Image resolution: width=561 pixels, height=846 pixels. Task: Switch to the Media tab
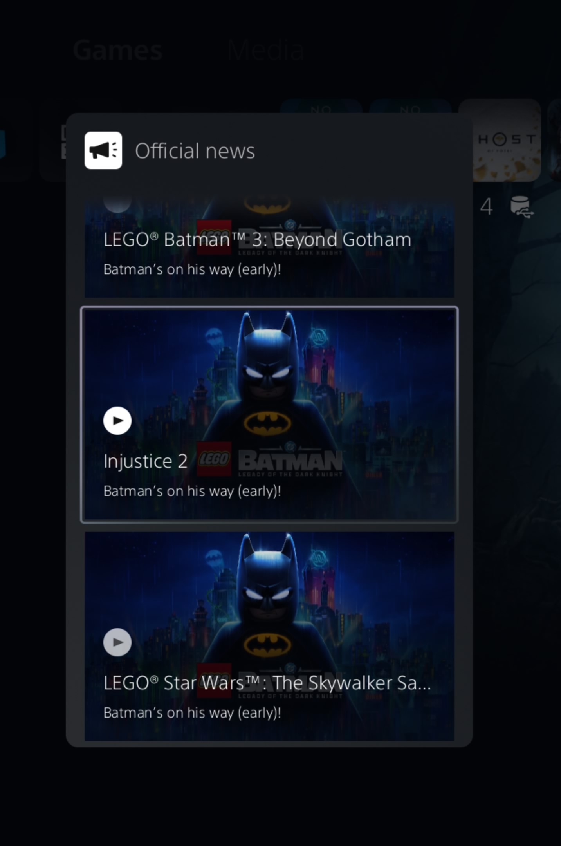pyautogui.click(x=265, y=50)
